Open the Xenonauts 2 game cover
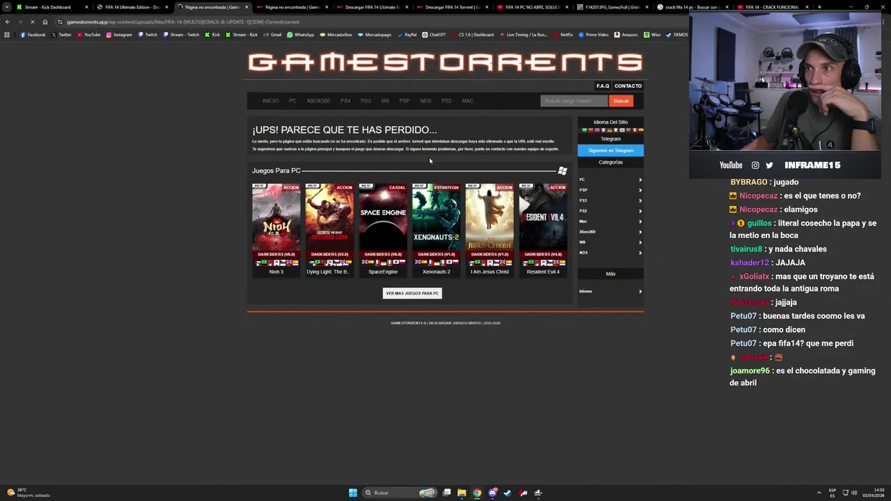Screen dimensions: 891x501 (436, 217)
